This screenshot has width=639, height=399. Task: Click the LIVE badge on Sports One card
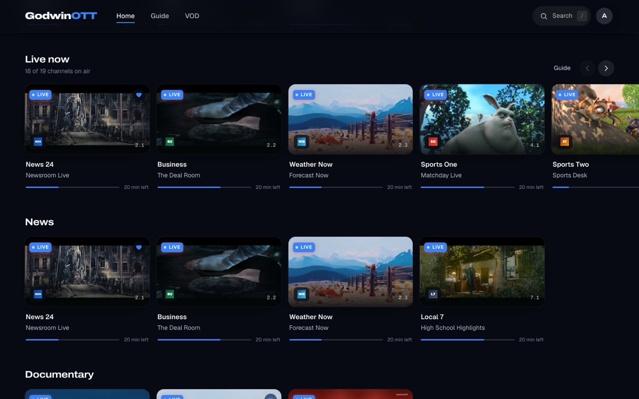(x=435, y=95)
